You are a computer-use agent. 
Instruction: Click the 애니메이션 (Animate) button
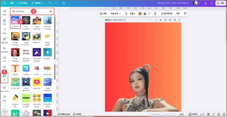click(166, 13)
